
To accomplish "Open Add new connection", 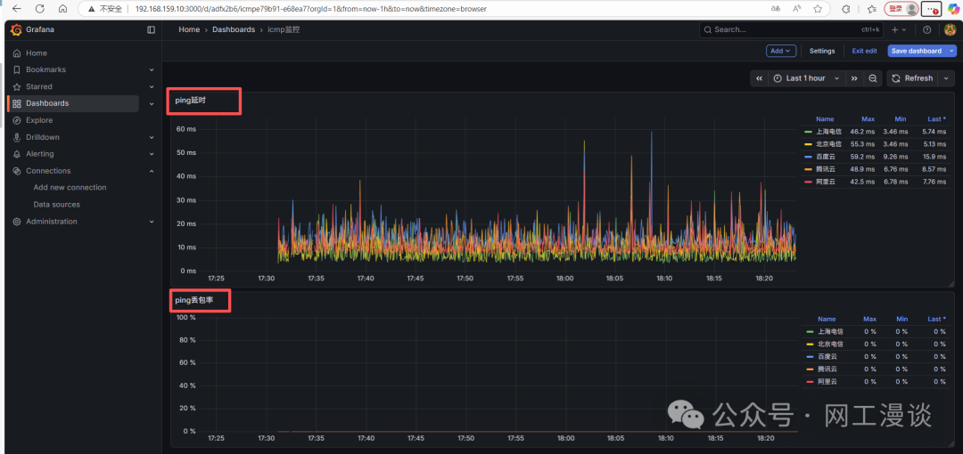I will coord(70,188).
